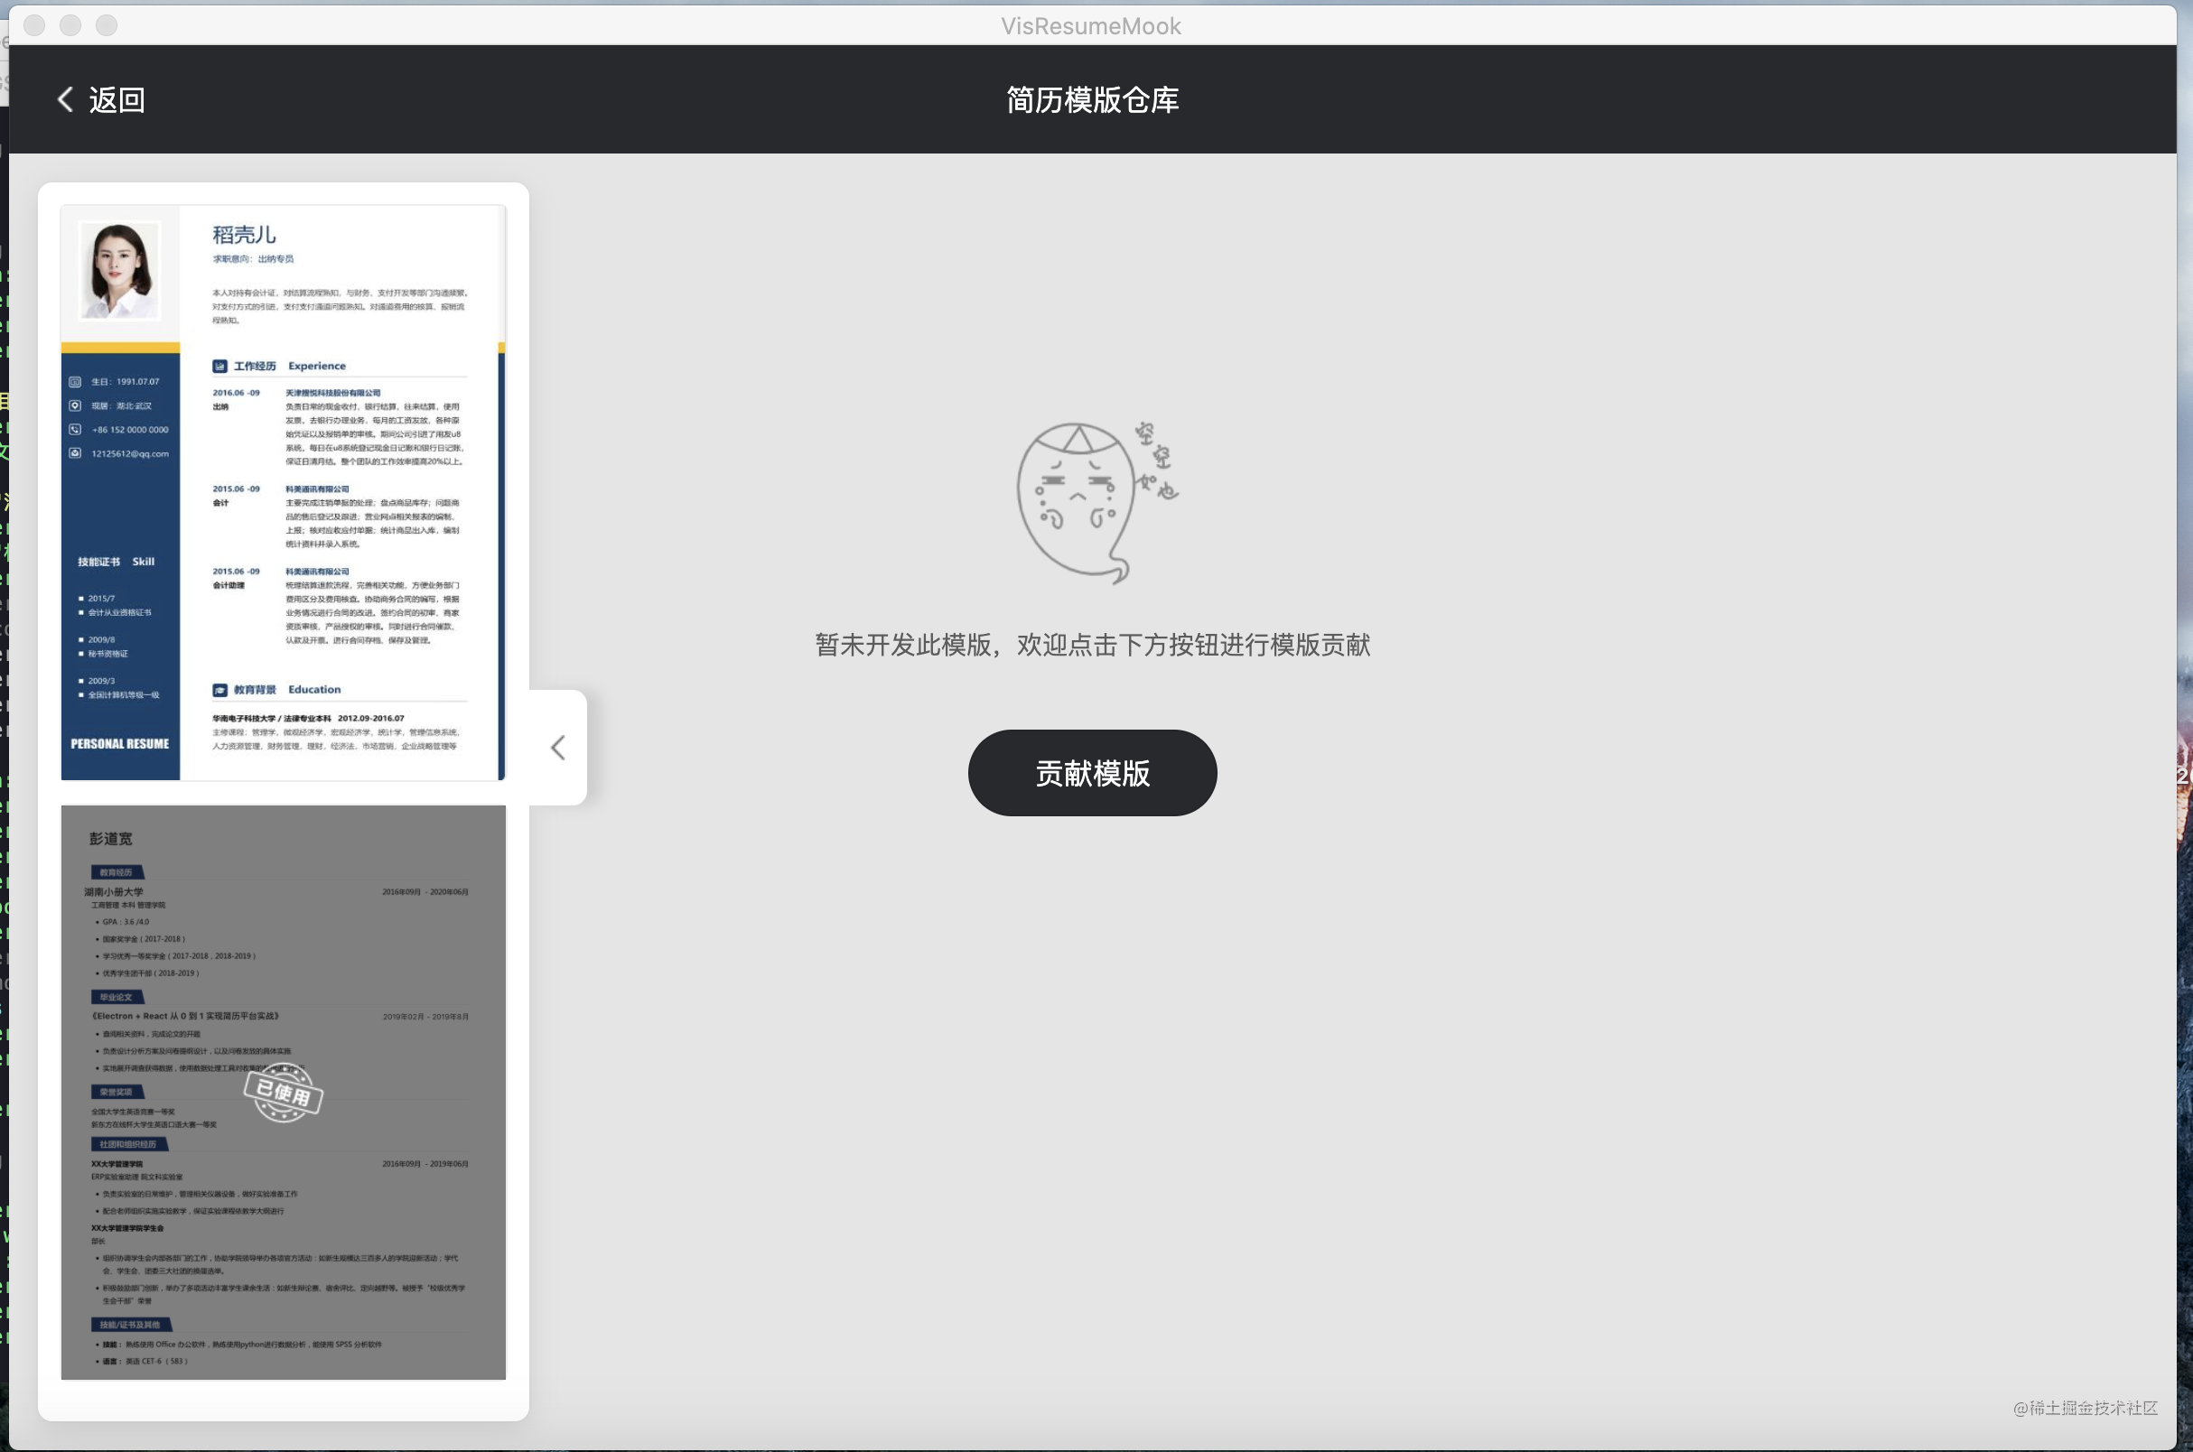The height and width of the screenshot is (1452, 2193).
Task: Click the 简历模版仓库 header title
Action: (1092, 100)
